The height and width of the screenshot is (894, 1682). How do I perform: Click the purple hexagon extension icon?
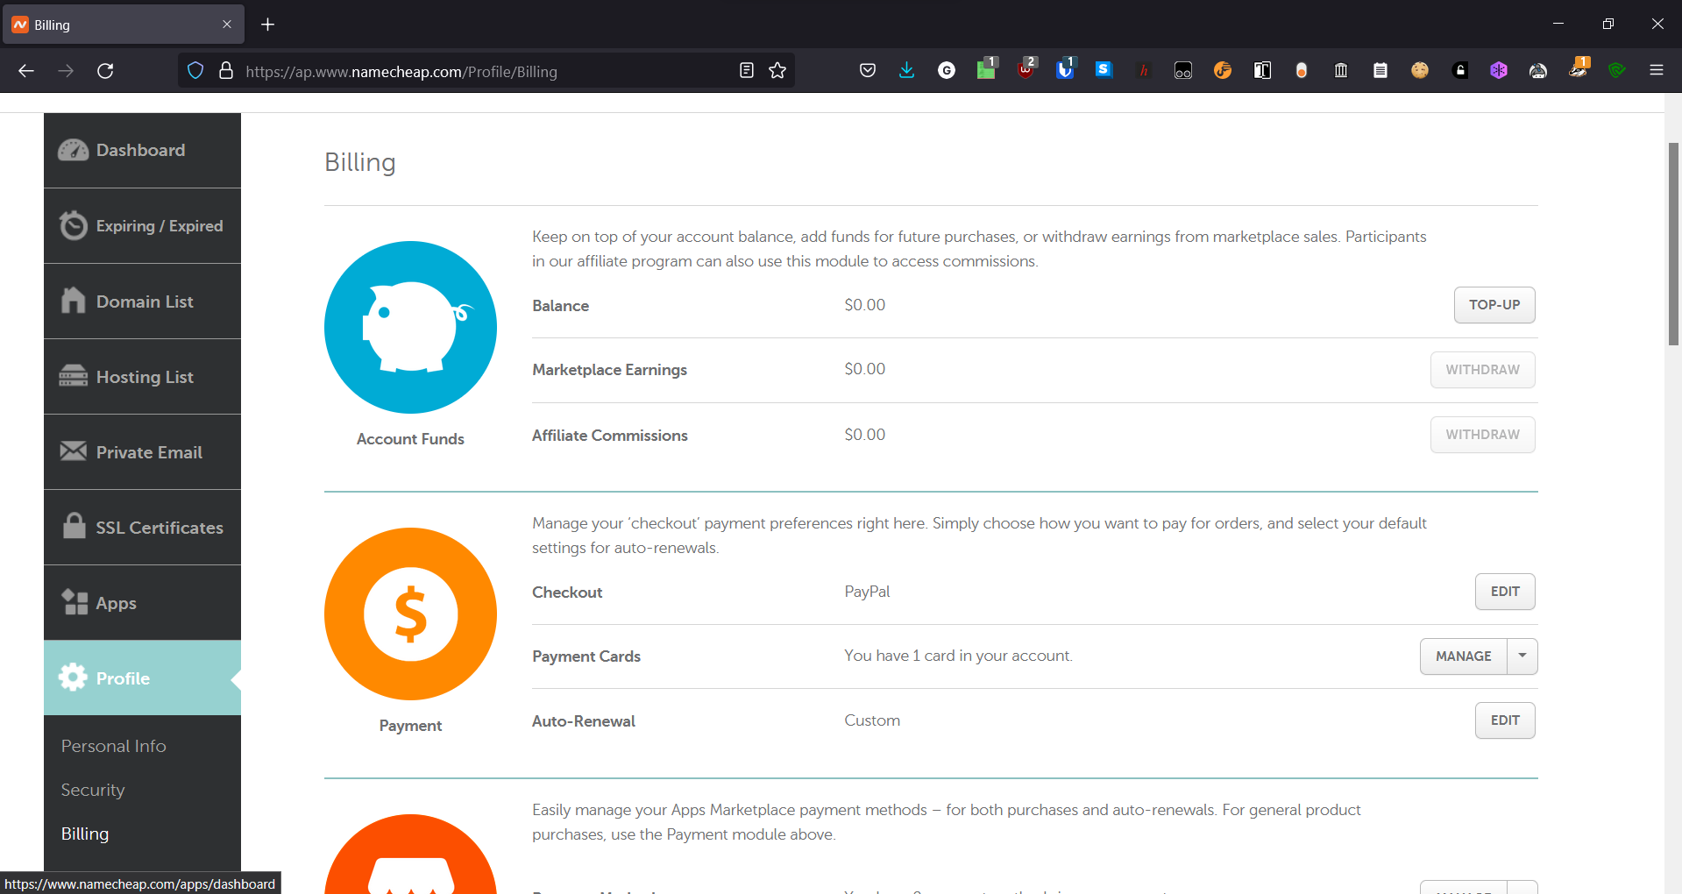pyautogui.click(x=1499, y=71)
